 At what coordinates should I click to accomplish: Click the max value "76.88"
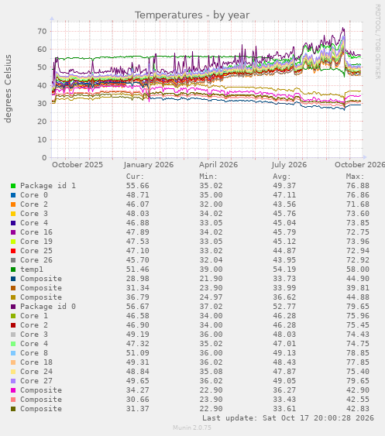point(358,186)
